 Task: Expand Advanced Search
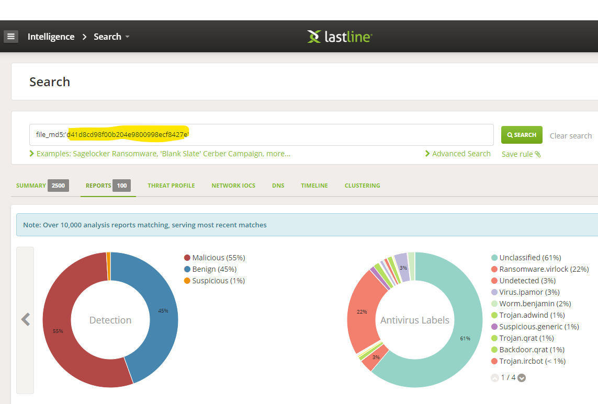point(458,154)
